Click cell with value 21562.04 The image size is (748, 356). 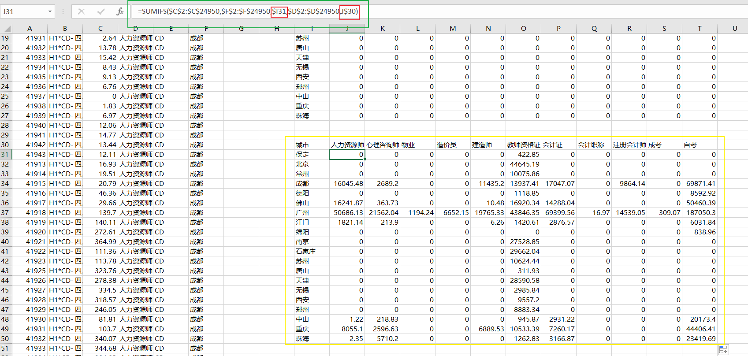coord(383,213)
